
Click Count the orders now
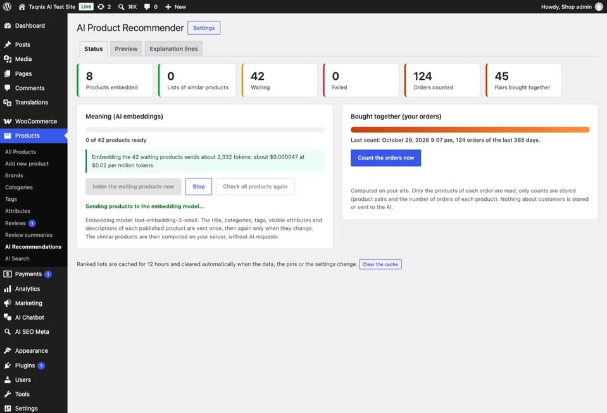tap(385, 158)
